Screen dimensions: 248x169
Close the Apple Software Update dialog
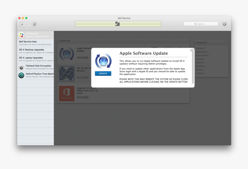tap(191, 50)
